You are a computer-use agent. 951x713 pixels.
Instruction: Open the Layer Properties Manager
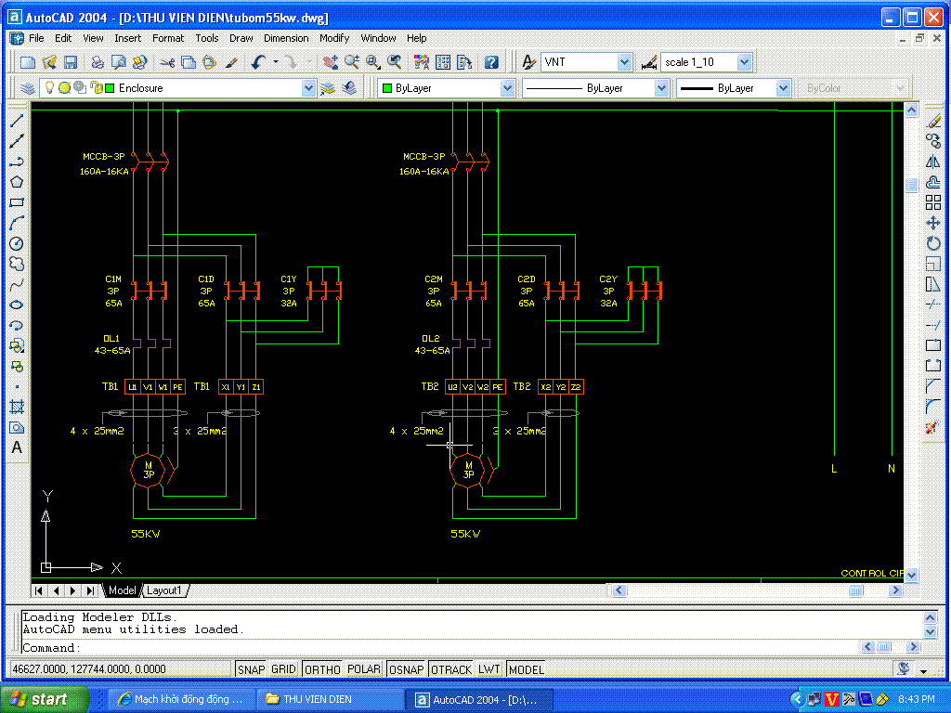[x=28, y=88]
